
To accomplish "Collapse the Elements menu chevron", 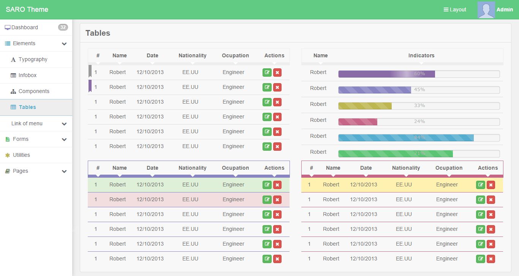I will click(x=64, y=44).
